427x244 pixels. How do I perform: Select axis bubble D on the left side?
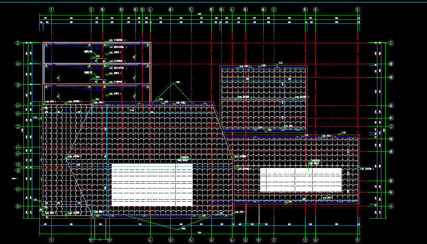click(17, 84)
